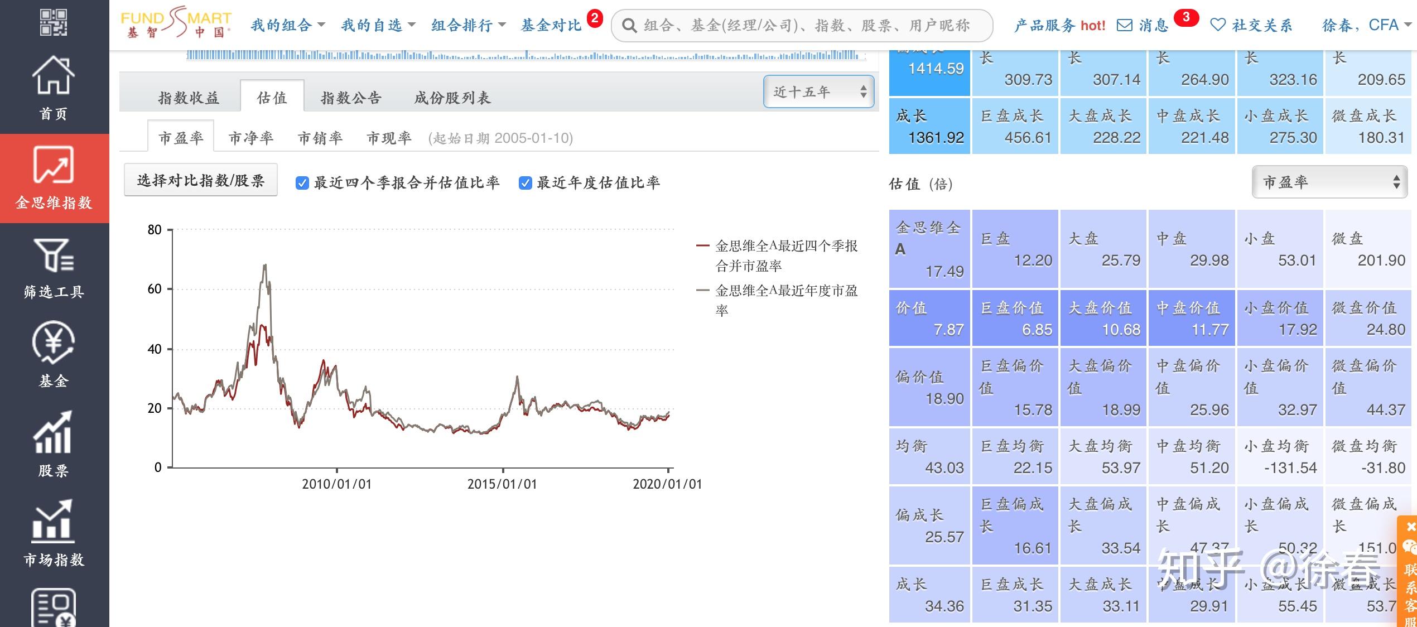Select the 估值 tab
Image resolution: width=1417 pixels, height=627 pixels.
[x=272, y=98]
